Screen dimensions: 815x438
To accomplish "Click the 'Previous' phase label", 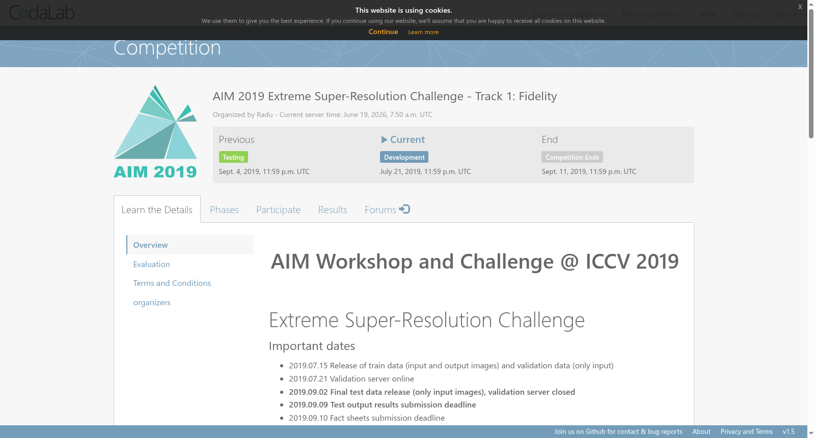I will [236, 139].
